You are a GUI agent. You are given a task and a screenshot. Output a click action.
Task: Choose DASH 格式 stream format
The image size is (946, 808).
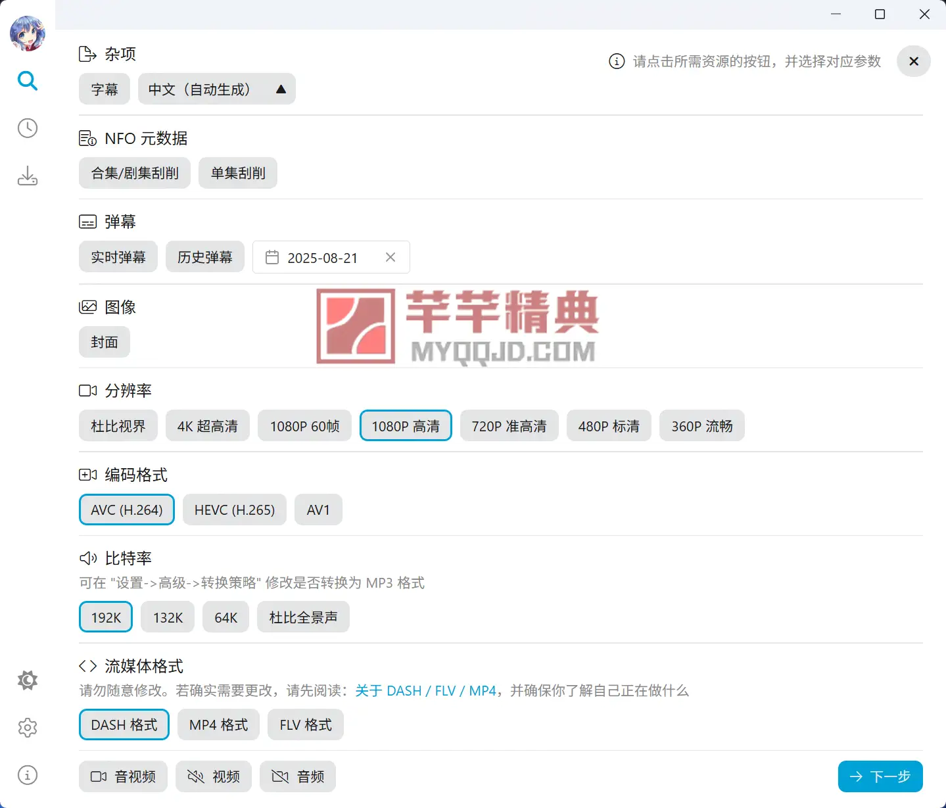pyautogui.click(x=124, y=725)
